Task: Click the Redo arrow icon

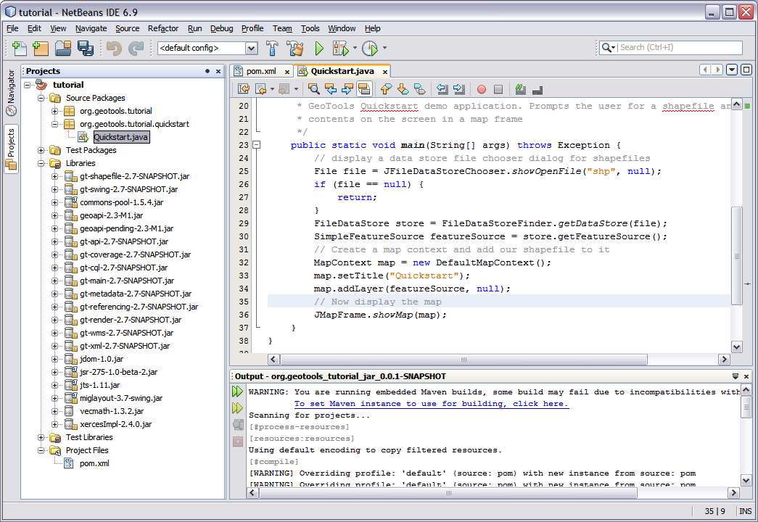Action: pos(136,48)
